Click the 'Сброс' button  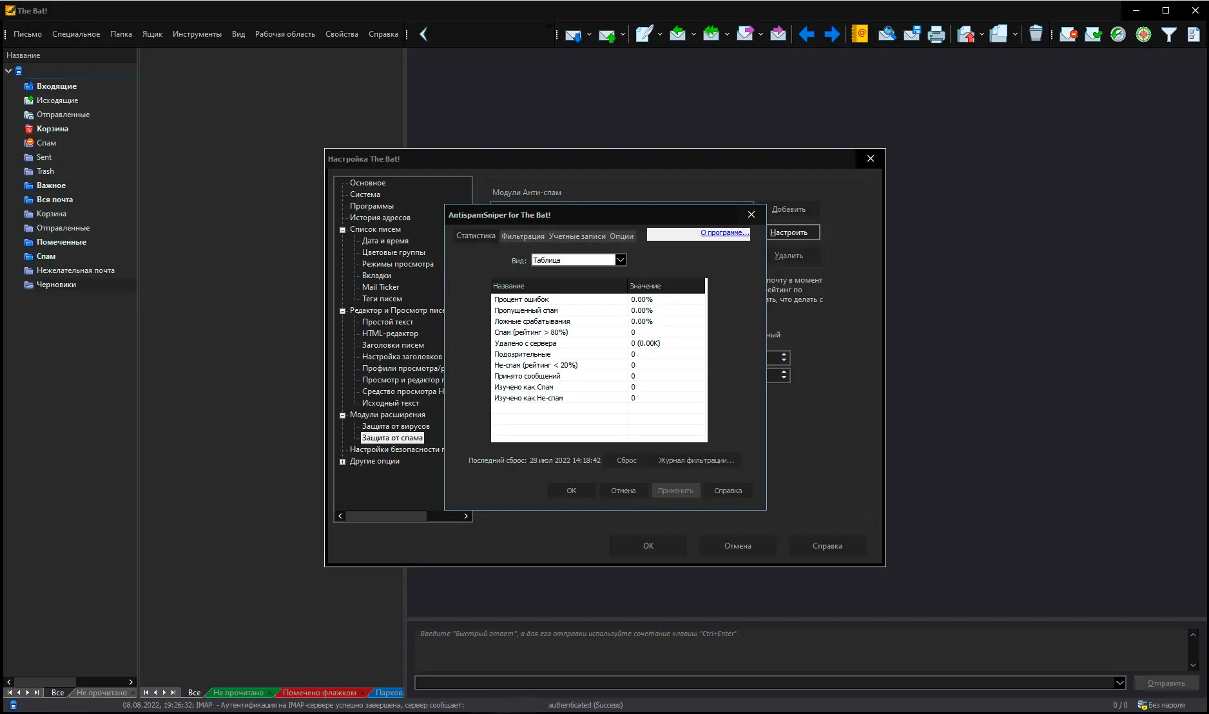(x=626, y=460)
